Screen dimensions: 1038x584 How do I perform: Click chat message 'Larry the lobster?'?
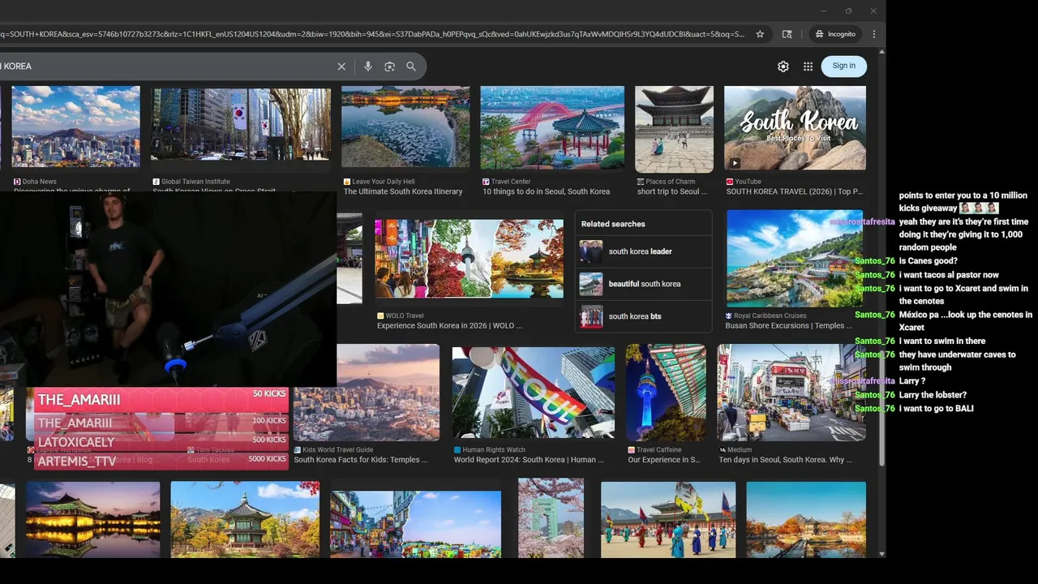(x=933, y=395)
